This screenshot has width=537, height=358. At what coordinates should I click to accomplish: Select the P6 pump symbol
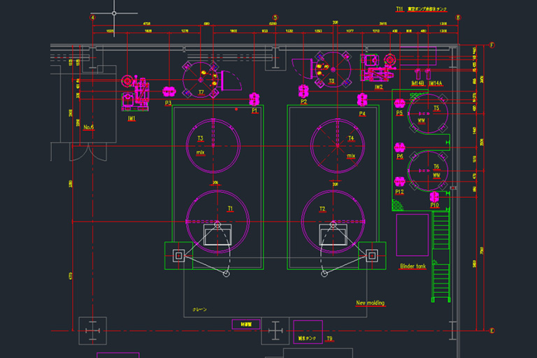tap(400, 147)
